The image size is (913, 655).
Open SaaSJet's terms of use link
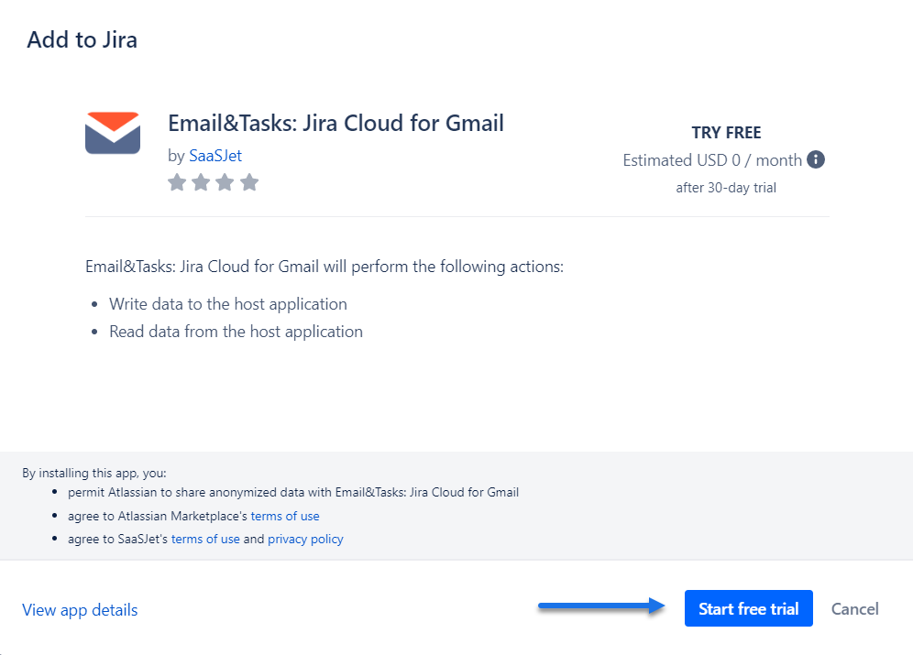pyautogui.click(x=205, y=539)
